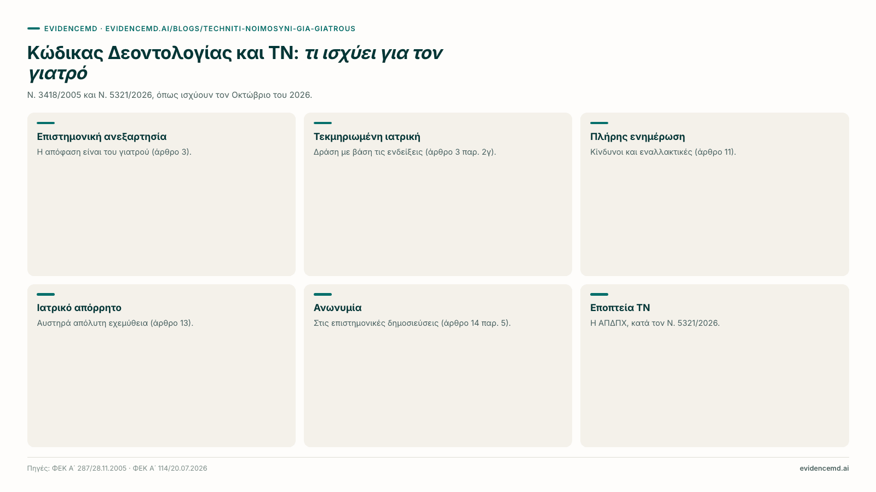The width and height of the screenshot is (876, 492).
Task: Click the title 'Κώδικας Δεοντολογίας και ΤΝ'
Action: click(x=163, y=53)
